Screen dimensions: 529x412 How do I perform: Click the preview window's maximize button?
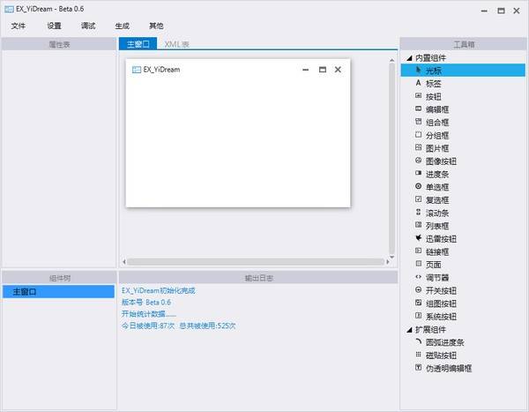pos(323,70)
